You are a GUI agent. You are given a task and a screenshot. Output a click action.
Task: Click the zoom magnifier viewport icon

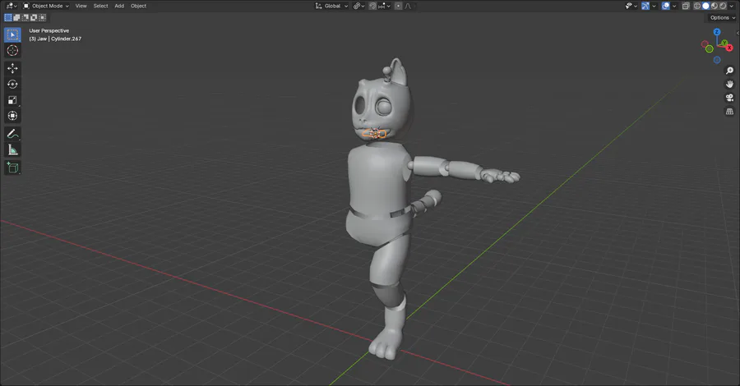pyautogui.click(x=729, y=71)
